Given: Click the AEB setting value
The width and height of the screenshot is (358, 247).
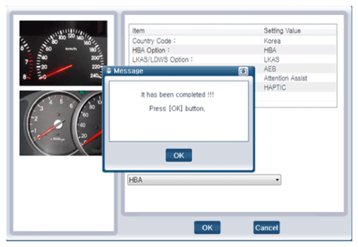Looking at the screenshot, I should point(270,69).
